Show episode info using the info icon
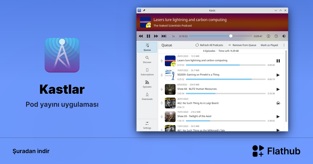 point(268,36)
